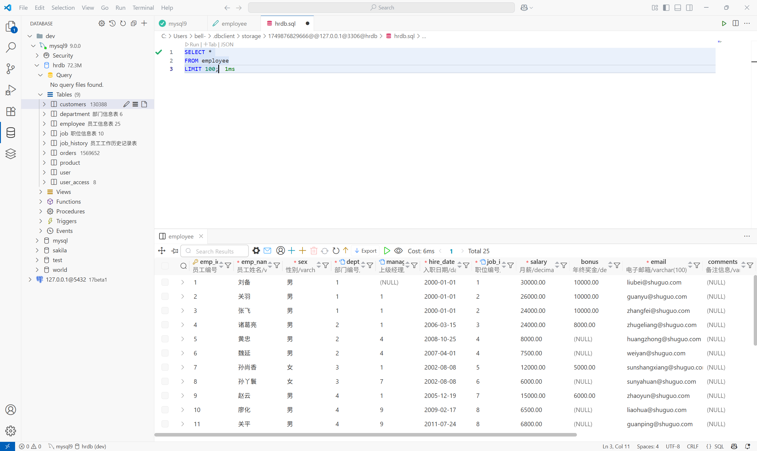The image size is (757, 451).
Task: Click the filter icon on salary column
Action: [x=564, y=266]
